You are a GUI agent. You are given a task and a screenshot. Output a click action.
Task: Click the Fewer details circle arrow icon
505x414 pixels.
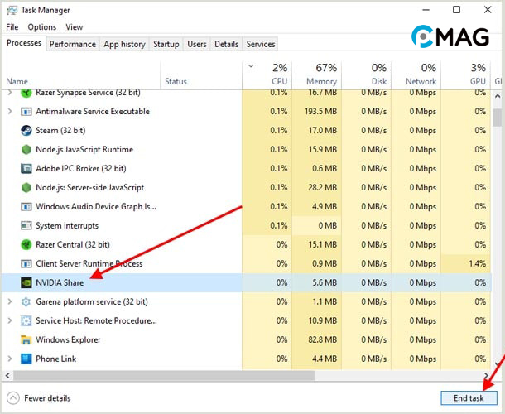pyautogui.click(x=13, y=398)
